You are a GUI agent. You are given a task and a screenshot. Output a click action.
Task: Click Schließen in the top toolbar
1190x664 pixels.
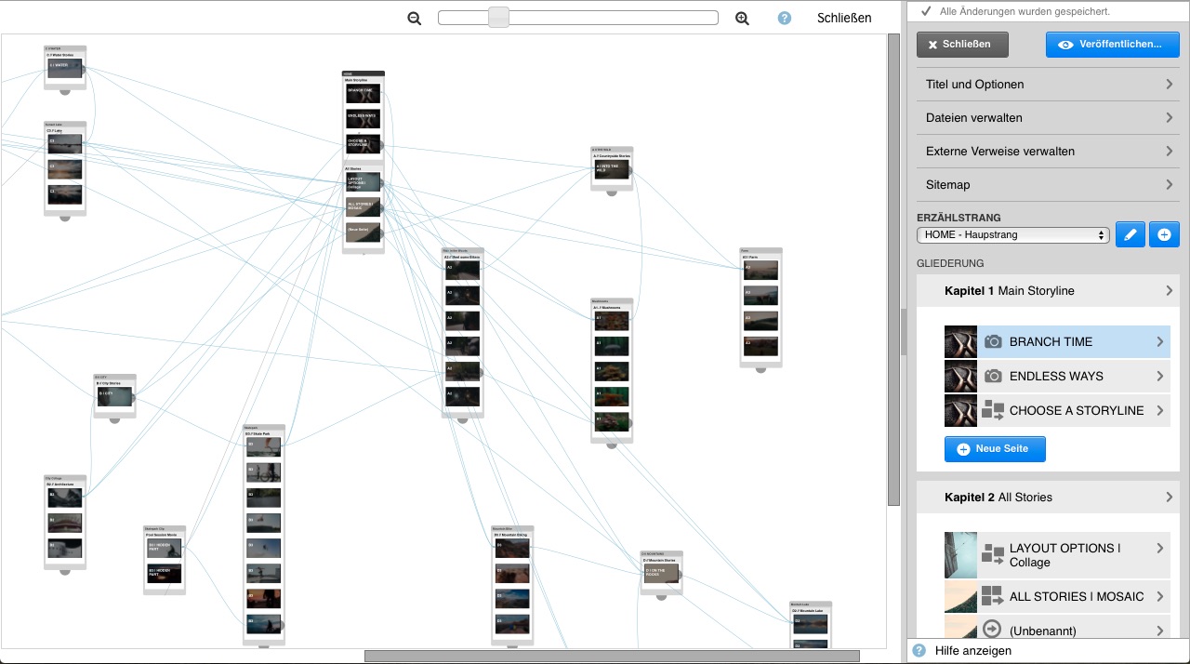pyautogui.click(x=843, y=18)
